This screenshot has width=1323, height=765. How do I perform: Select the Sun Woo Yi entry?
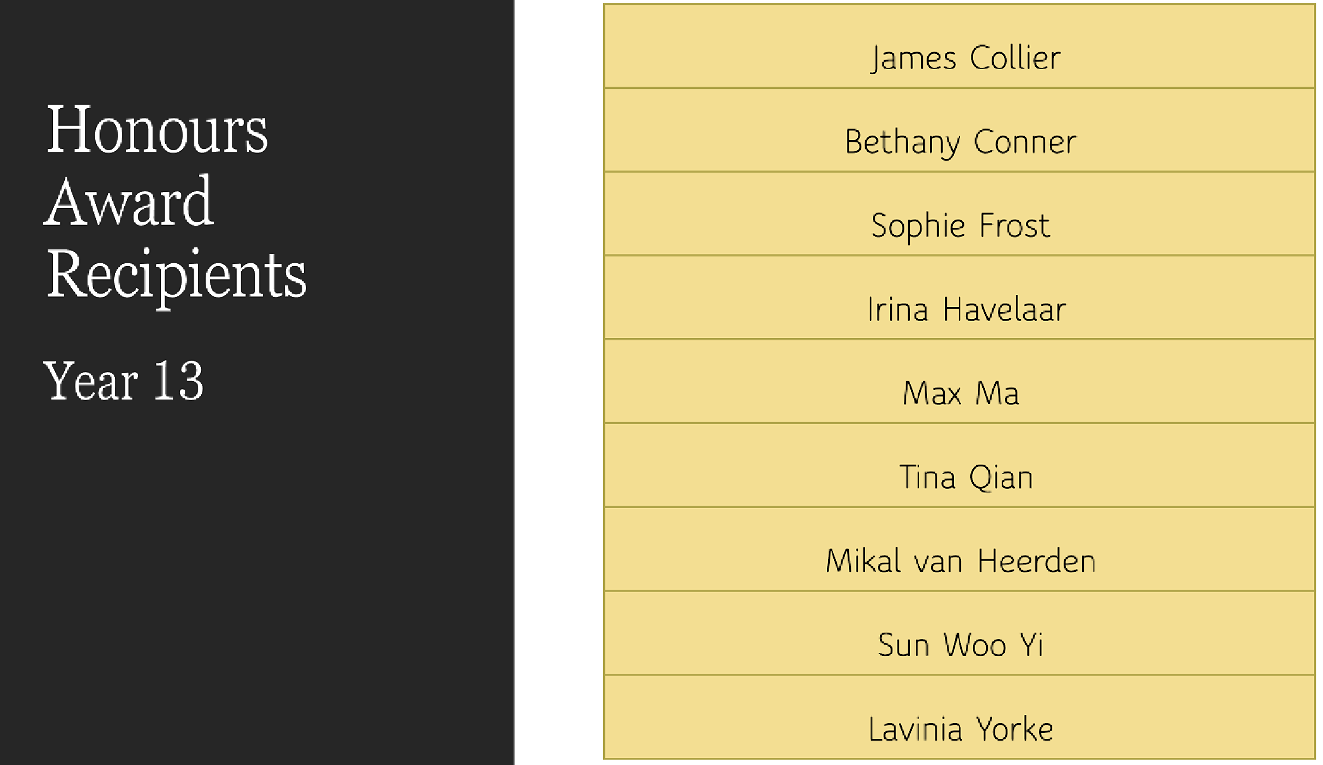point(960,645)
